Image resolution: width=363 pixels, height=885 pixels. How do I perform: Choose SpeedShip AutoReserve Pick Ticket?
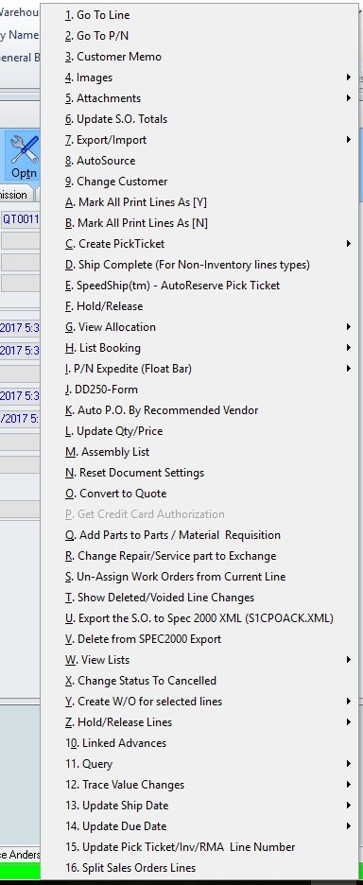pos(199,286)
